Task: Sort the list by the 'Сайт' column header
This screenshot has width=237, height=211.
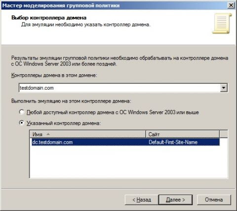Action: click(x=183, y=134)
